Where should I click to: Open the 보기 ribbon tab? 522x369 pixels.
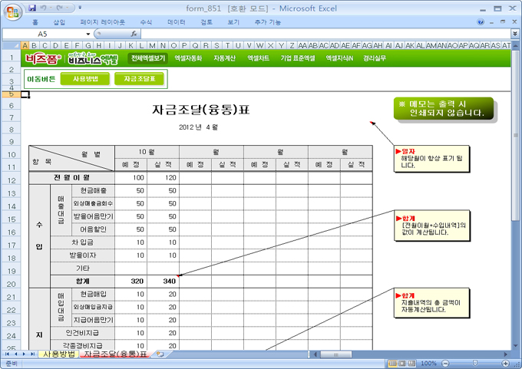pos(233,22)
